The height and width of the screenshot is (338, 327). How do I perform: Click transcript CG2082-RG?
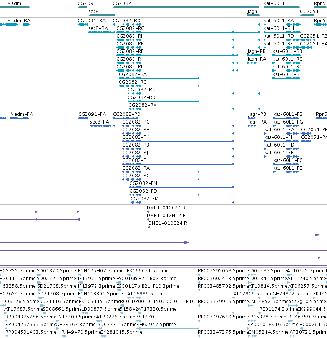[x=133, y=82]
